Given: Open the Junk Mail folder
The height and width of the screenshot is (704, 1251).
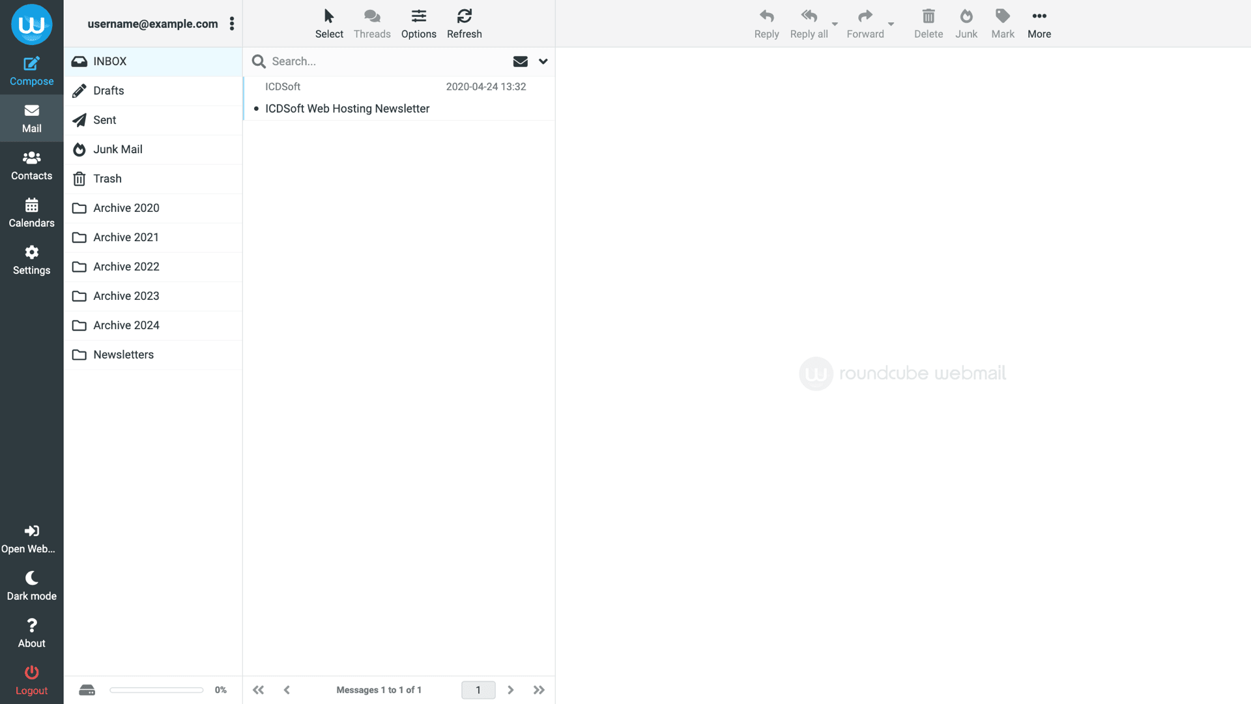Looking at the screenshot, I should (x=117, y=149).
